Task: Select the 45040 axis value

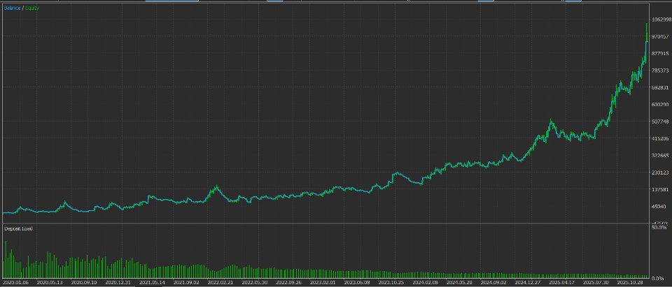Action: coord(659,206)
